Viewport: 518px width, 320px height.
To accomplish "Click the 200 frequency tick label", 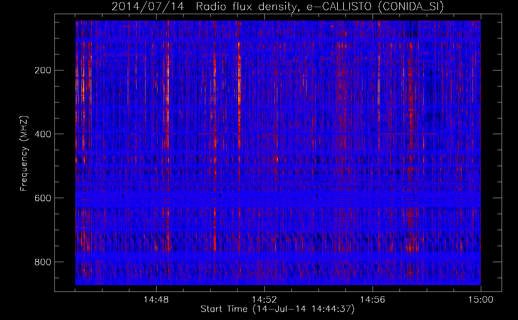I will 43,70.
